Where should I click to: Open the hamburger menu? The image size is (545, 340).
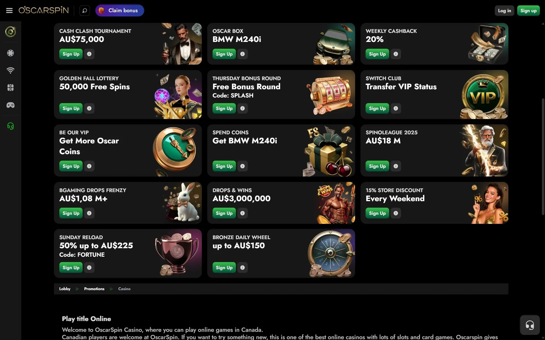(9, 10)
